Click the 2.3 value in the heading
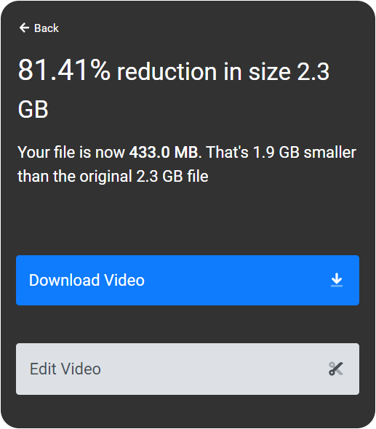 pyautogui.click(x=313, y=72)
